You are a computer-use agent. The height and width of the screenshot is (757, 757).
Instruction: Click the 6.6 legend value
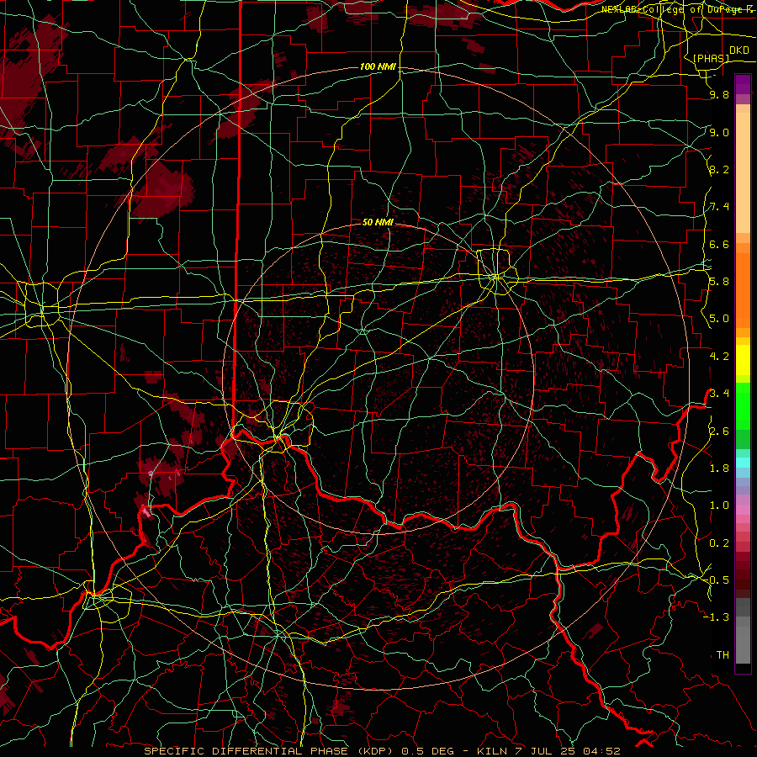(719, 244)
